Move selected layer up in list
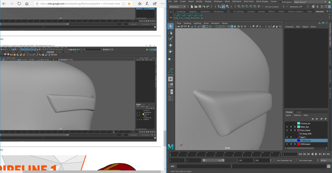This screenshot has height=173, width=332. click(x=313, y=119)
